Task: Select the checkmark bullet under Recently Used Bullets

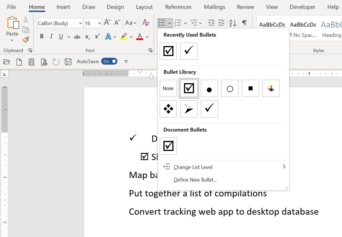Action: [189, 51]
